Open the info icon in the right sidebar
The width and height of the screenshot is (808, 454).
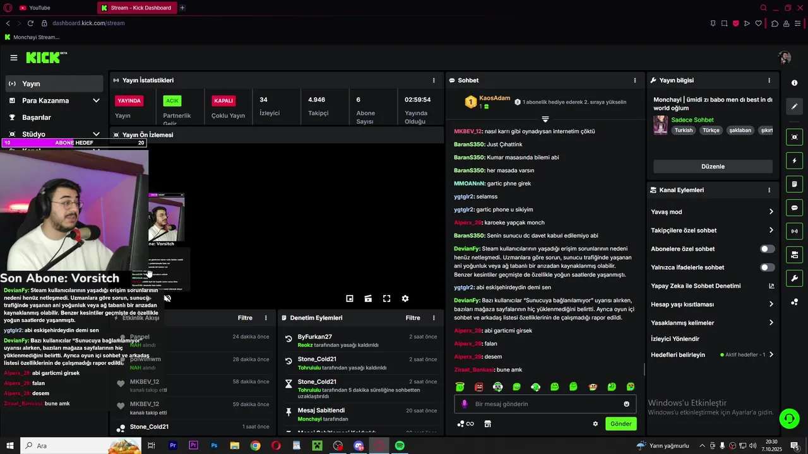click(794, 83)
